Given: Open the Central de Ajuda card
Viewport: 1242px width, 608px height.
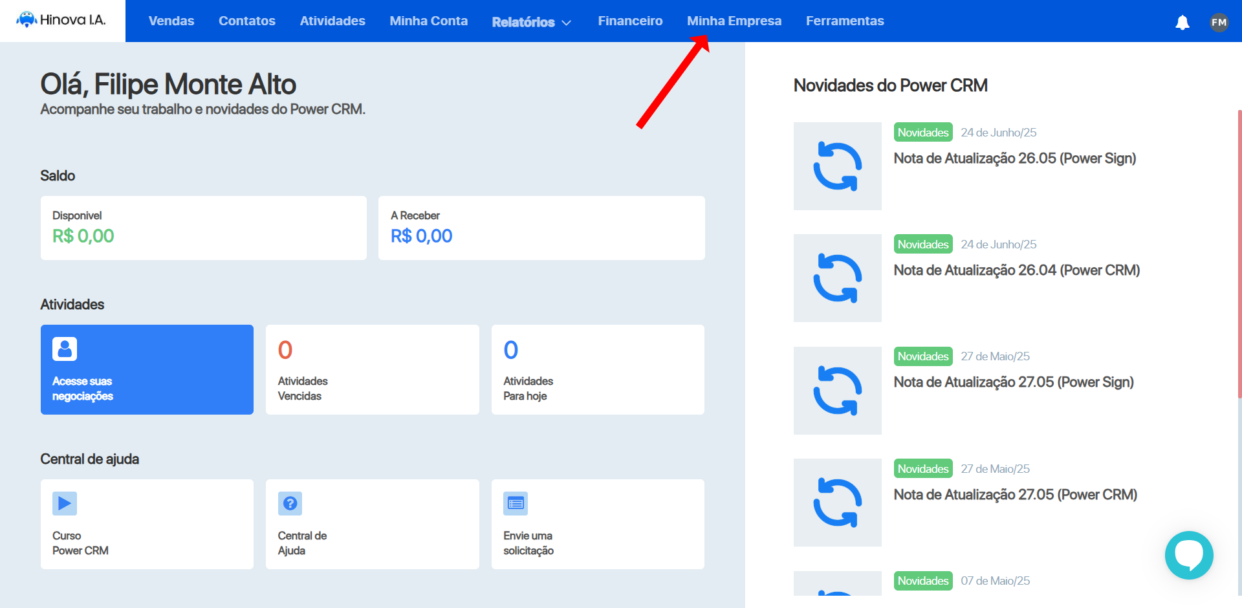Looking at the screenshot, I should coord(373,524).
